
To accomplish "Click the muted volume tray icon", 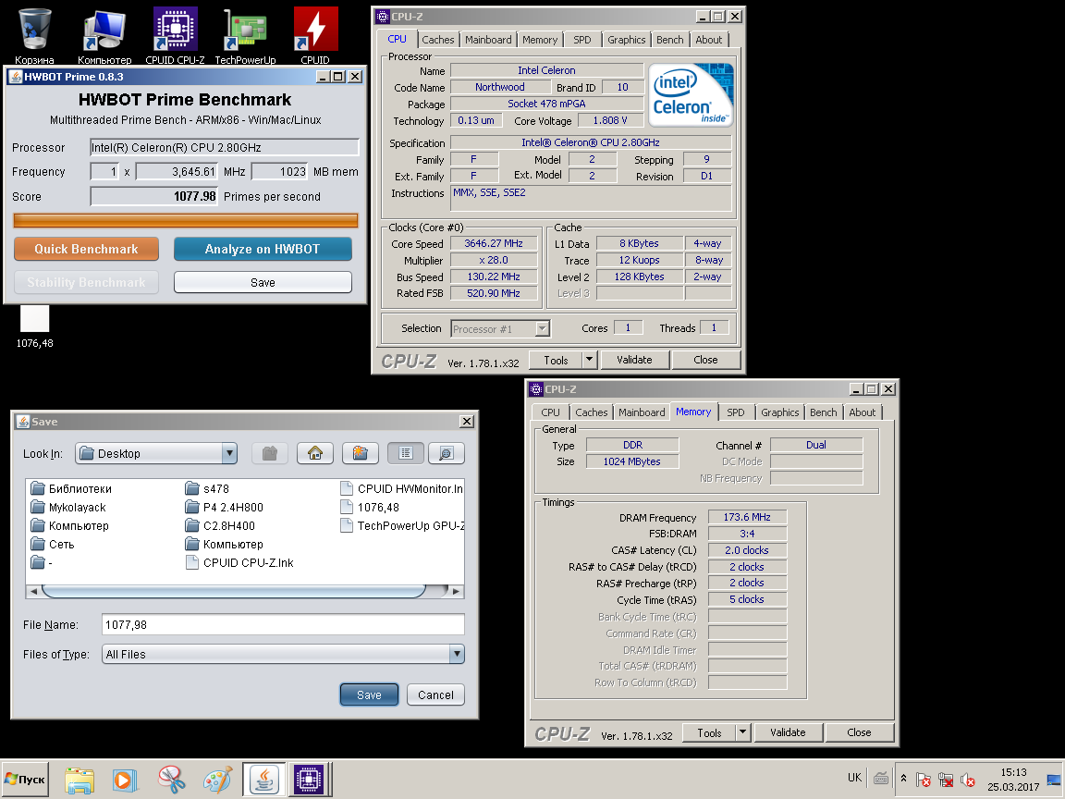I will click(968, 780).
